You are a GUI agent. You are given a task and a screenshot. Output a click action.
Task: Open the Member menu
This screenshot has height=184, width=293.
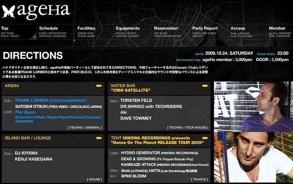[x=277, y=28]
